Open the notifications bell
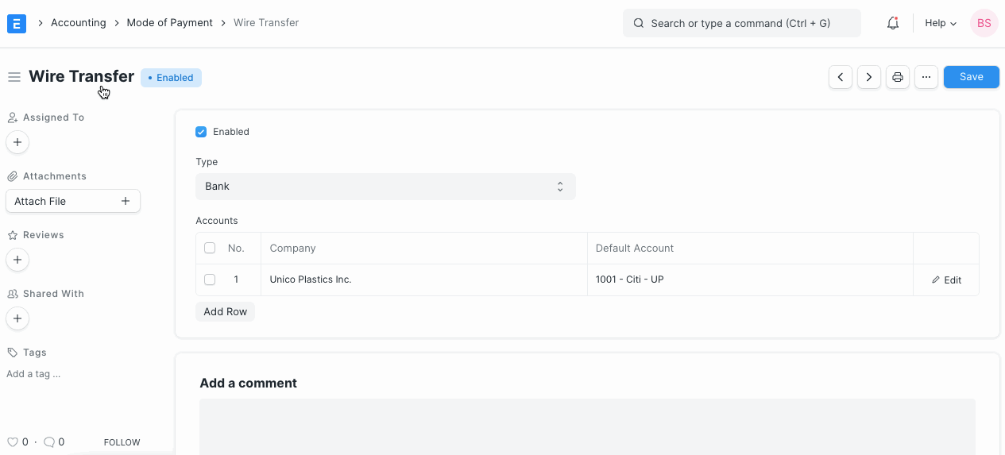This screenshot has height=455, width=1005. pos(892,23)
